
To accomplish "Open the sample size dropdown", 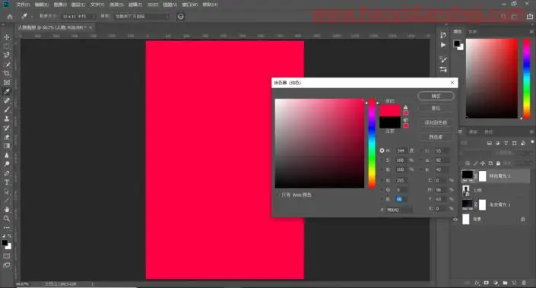I will coord(78,17).
